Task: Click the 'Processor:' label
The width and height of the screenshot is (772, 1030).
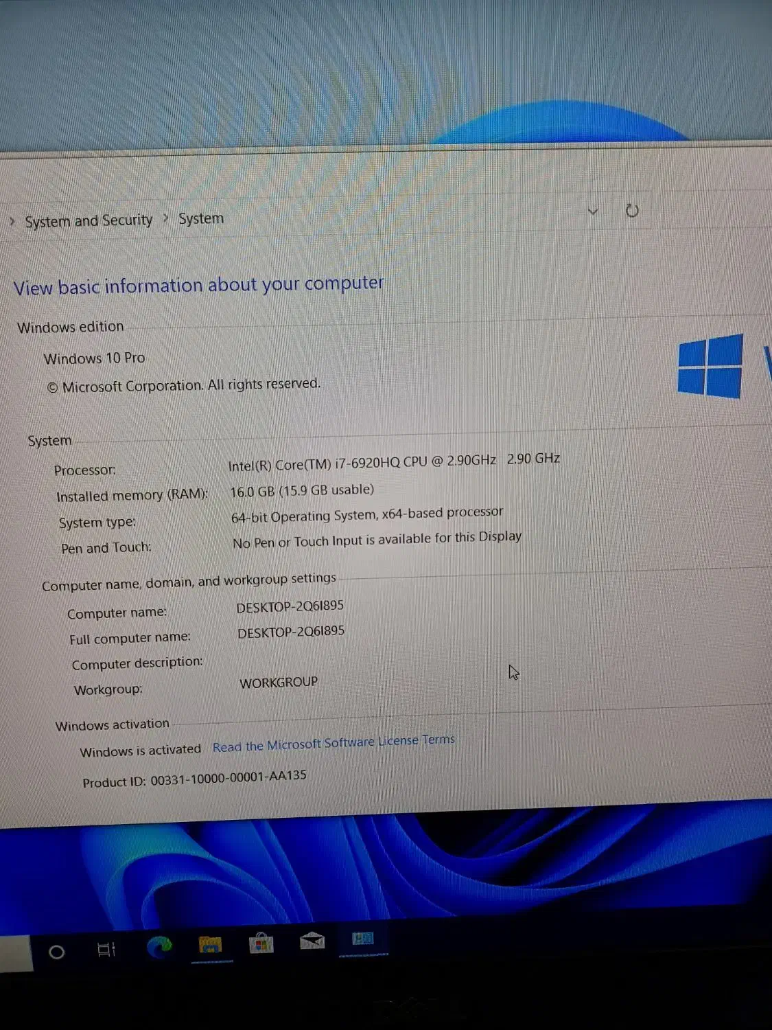Action: click(85, 470)
